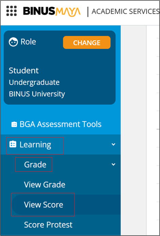Click the ACADEMIC SERVICES header title
Screen dimensions: 160x236
pyautogui.click(x=125, y=12)
